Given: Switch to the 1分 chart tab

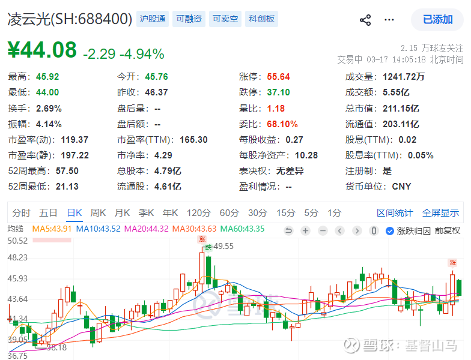Looking at the screenshot, I should (x=335, y=213).
